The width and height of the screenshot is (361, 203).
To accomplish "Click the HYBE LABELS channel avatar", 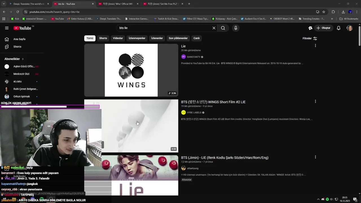I will pos(183,112).
